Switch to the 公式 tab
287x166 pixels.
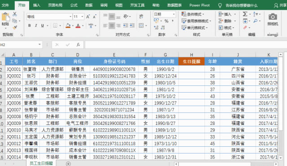(x=74, y=5)
